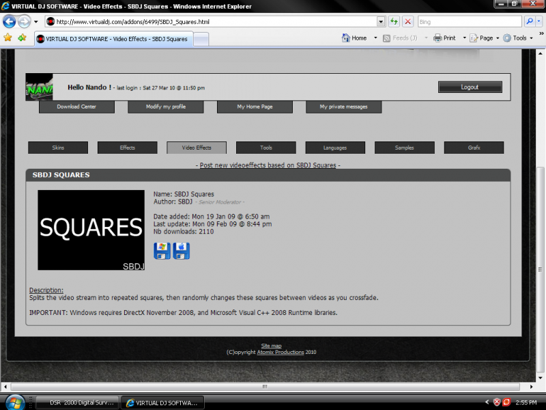Select the VIRTUAL DJ SOFTWARE browser tab

pyautogui.click(x=113, y=39)
